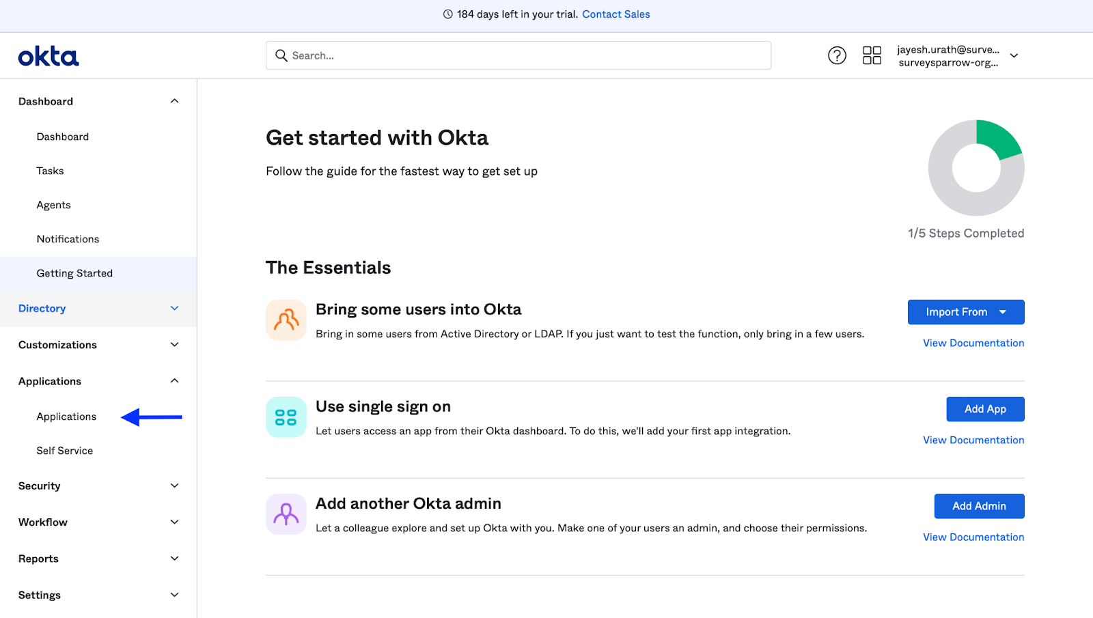This screenshot has width=1093, height=618.
Task: Click the clock icon in trial banner
Action: (x=448, y=14)
